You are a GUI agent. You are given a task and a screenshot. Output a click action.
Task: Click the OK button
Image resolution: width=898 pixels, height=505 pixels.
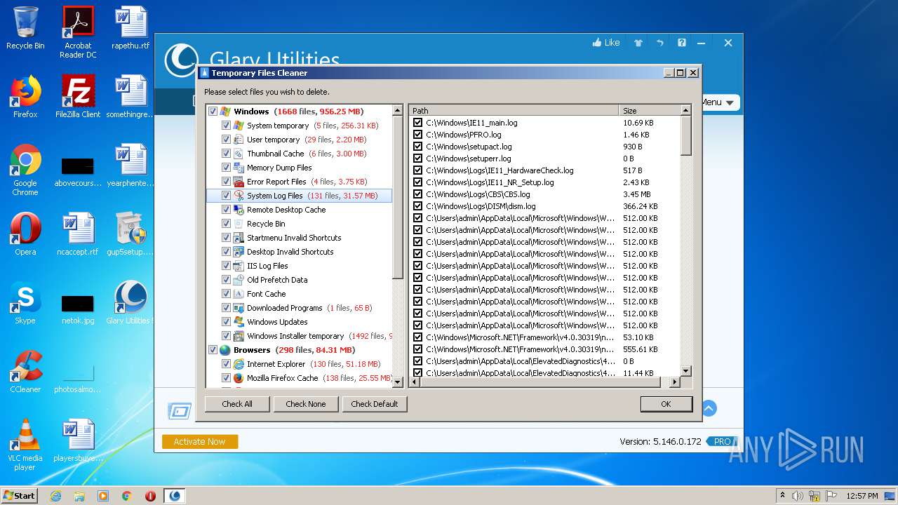coord(666,404)
